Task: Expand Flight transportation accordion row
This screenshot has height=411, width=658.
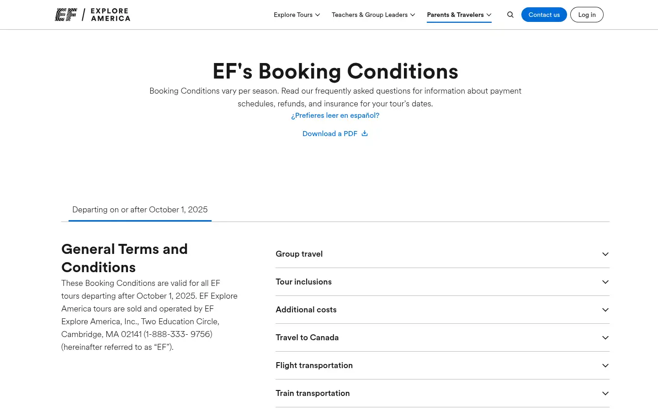Action: pyautogui.click(x=442, y=365)
